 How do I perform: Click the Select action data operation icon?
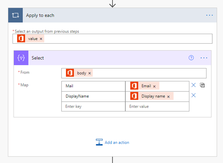pos(21,58)
